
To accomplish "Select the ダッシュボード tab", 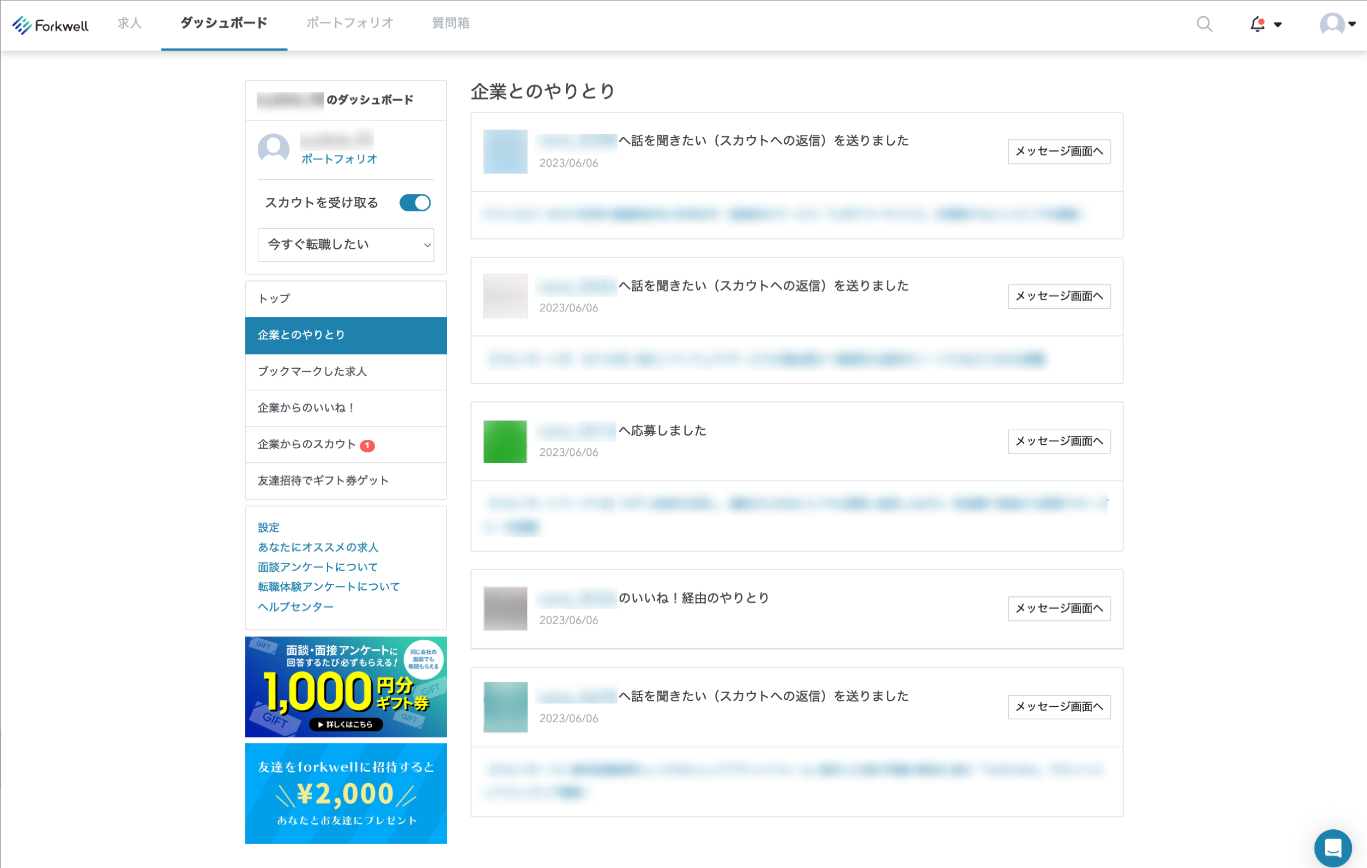I will [223, 23].
